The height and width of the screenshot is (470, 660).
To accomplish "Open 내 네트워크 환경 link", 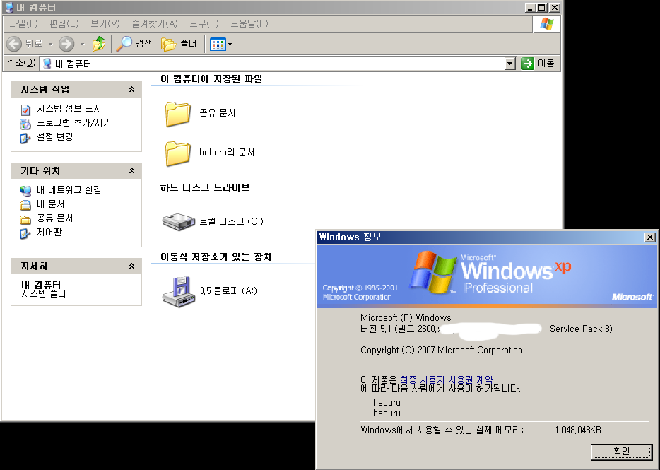I will click(x=69, y=190).
